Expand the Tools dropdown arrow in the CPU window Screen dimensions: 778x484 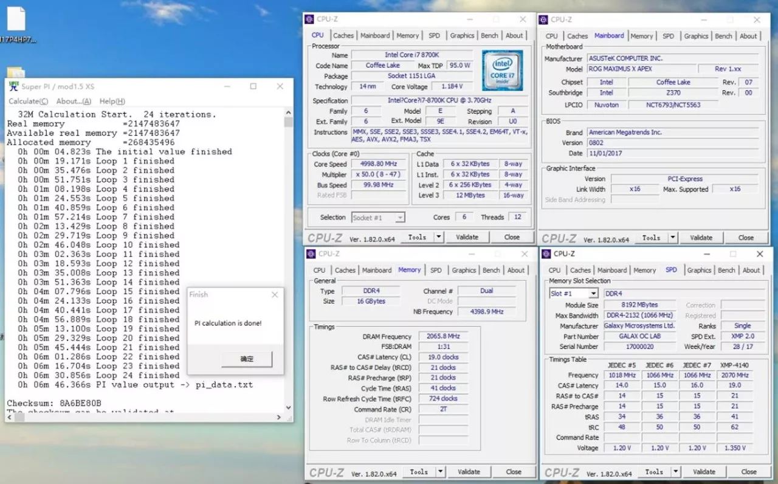(439, 237)
